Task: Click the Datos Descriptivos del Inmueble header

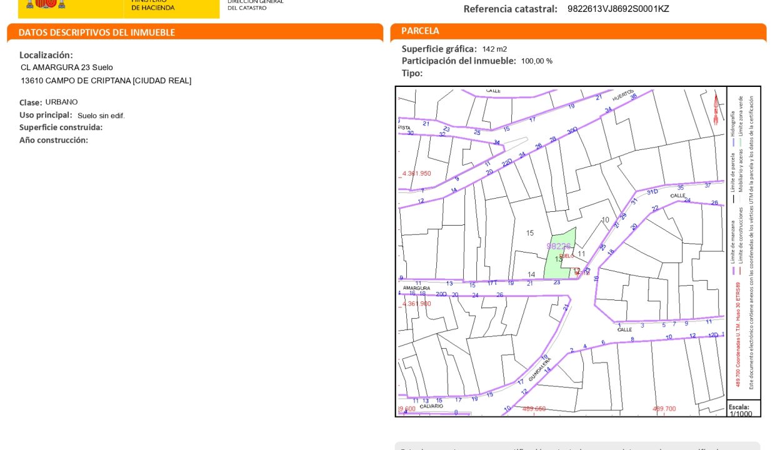Action: pos(97,32)
